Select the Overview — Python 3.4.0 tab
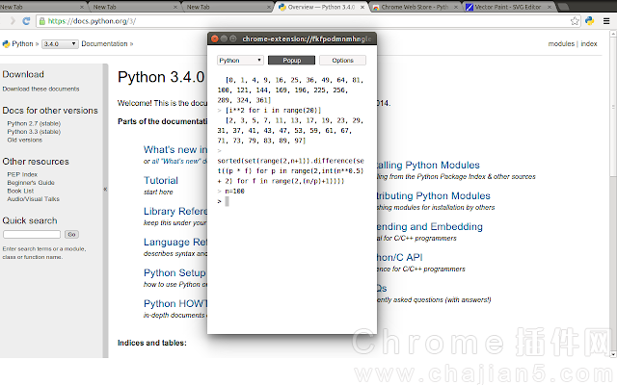The width and height of the screenshot is (617, 385). pos(321,7)
